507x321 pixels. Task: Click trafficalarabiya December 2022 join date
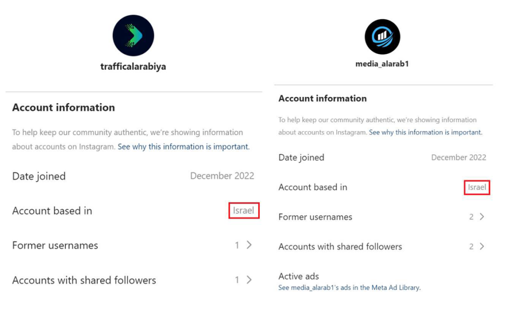(x=222, y=176)
